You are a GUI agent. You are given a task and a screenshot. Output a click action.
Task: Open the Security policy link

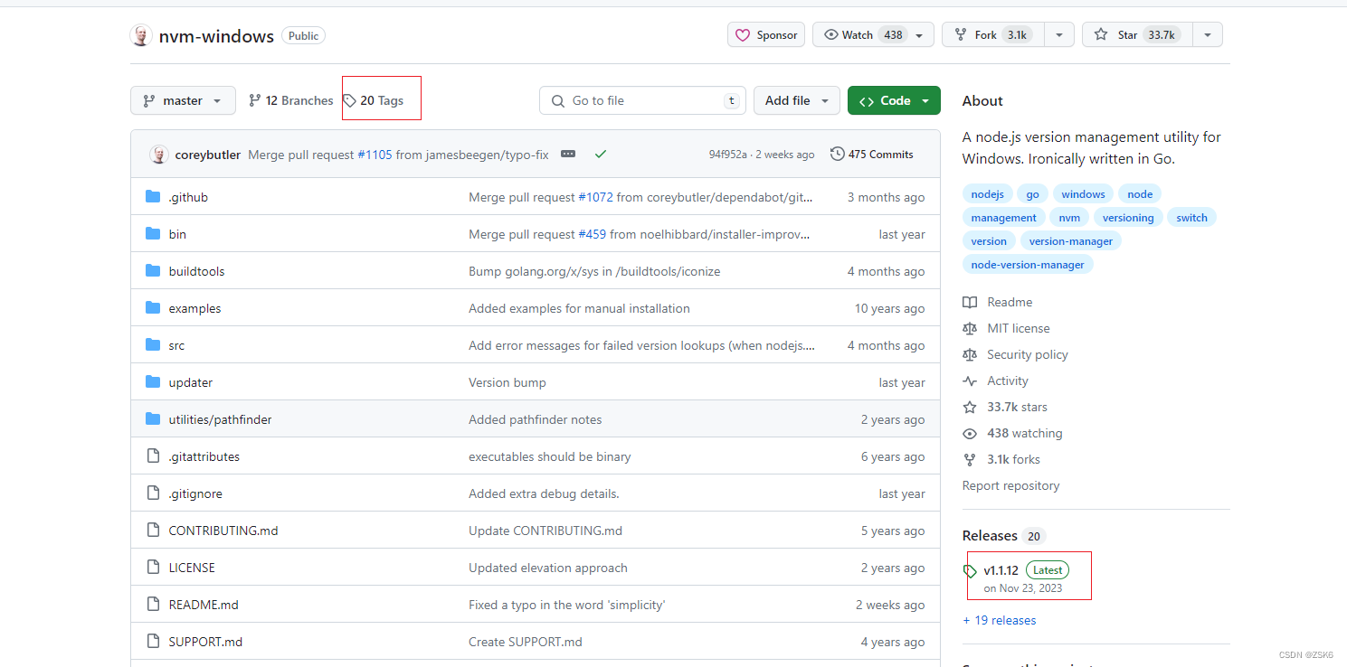(1016, 354)
